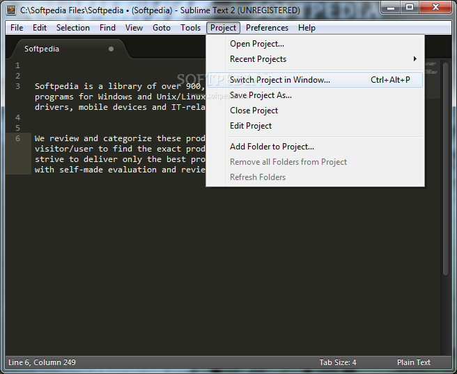
Task: Open the Goto menu
Action: click(x=162, y=28)
